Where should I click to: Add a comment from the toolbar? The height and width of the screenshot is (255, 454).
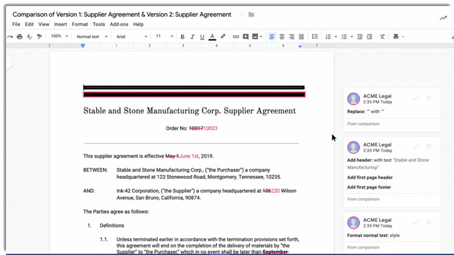click(x=246, y=37)
